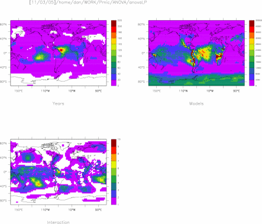This screenshot has height=224, width=262.
Task: Click the 110°W axis label under Models map
Action: (x=183, y=91)
